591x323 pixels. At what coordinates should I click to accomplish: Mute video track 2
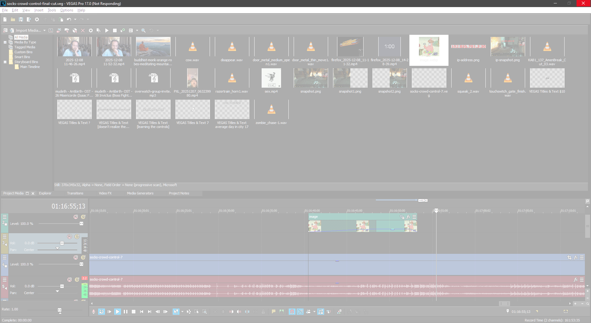pyautogui.click(x=76, y=217)
